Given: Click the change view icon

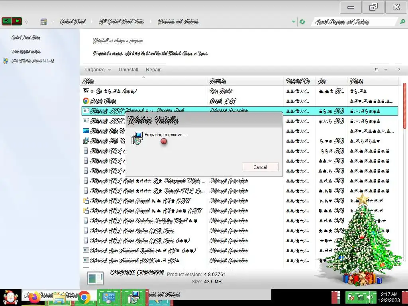Looking at the screenshot, I should coord(376,70).
